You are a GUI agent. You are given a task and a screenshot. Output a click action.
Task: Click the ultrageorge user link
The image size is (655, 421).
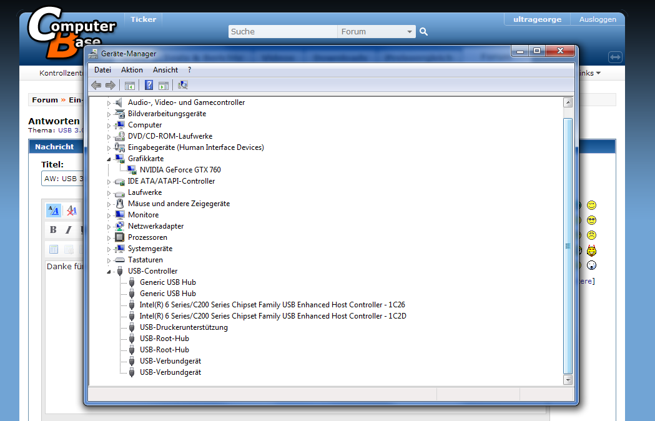pos(537,19)
